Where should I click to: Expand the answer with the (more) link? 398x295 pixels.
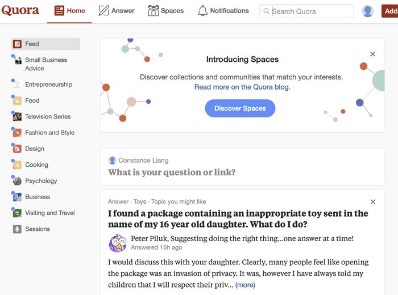coord(245,285)
